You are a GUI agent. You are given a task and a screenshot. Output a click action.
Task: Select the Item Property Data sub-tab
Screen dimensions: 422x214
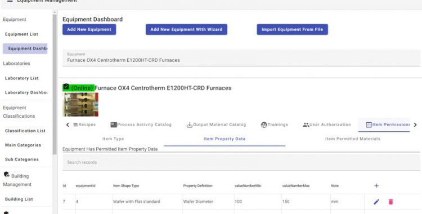tap(225, 139)
